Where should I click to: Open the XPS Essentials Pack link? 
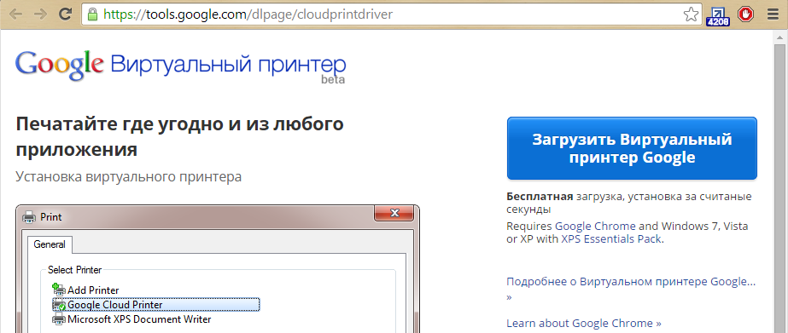click(611, 239)
